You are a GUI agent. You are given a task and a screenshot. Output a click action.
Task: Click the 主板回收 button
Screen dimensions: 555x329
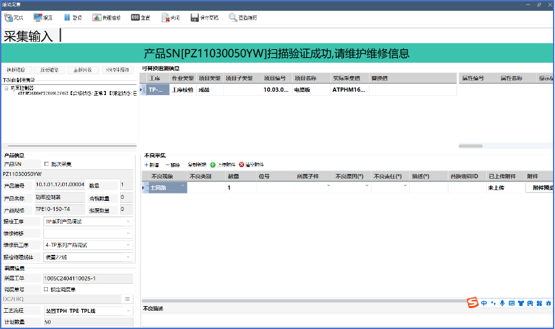pos(82,70)
